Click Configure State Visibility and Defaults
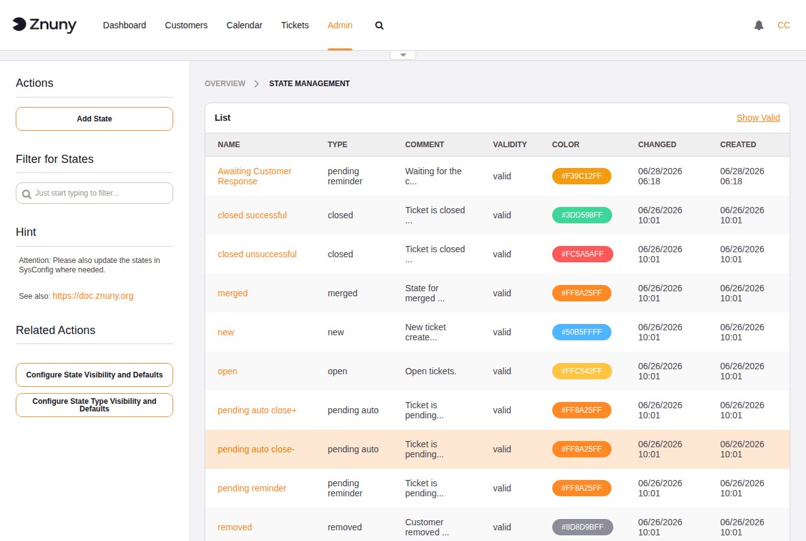This screenshot has width=806, height=541. [94, 375]
